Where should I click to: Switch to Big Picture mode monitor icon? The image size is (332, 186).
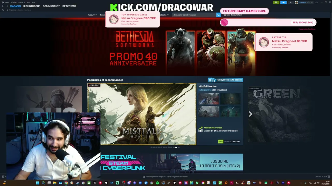click(316, 2)
